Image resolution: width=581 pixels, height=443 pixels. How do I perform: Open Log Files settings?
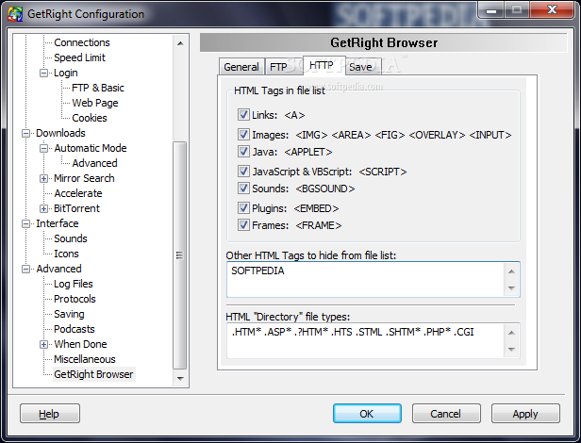74,284
